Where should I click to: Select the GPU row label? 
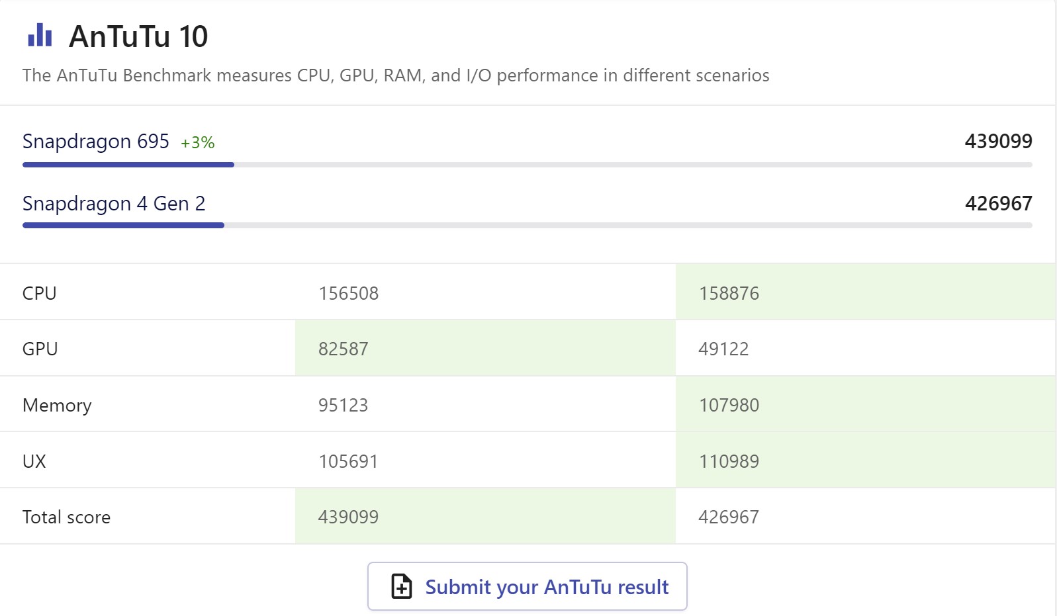pyautogui.click(x=40, y=349)
